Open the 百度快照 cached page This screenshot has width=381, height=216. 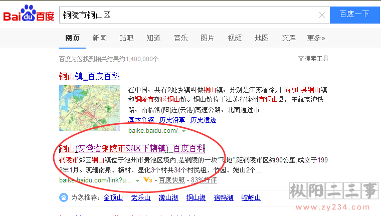[171, 180]
